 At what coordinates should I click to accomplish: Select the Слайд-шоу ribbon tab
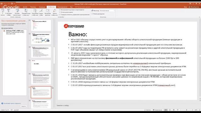coord(51,7)
